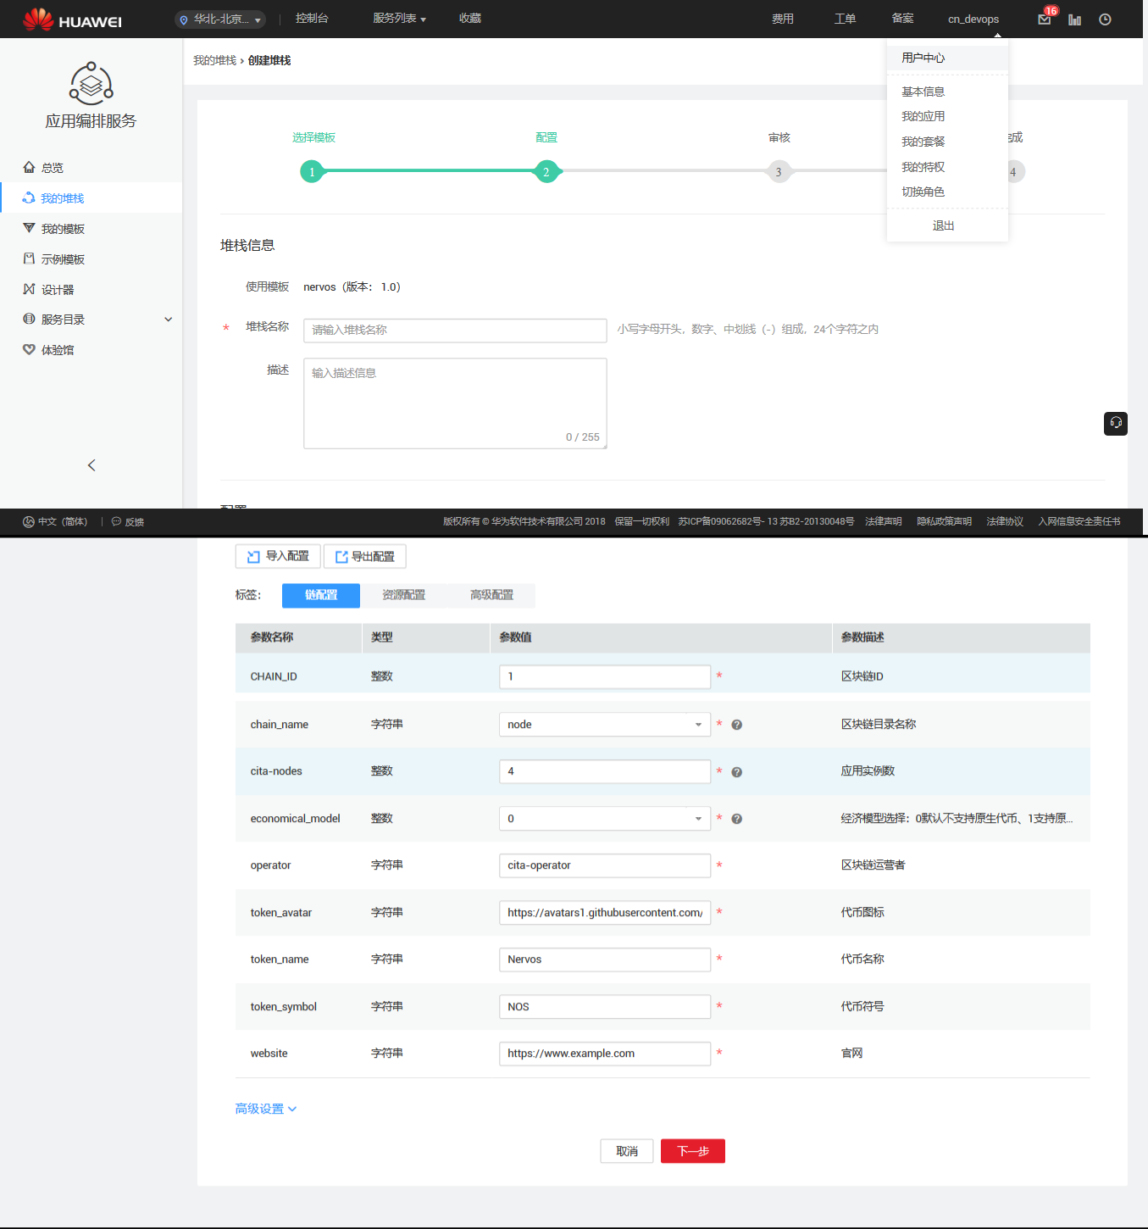Viewport: 1148px width, 1229px height.
Task: Click step 3 审核 circle
Action: (779, 171)
